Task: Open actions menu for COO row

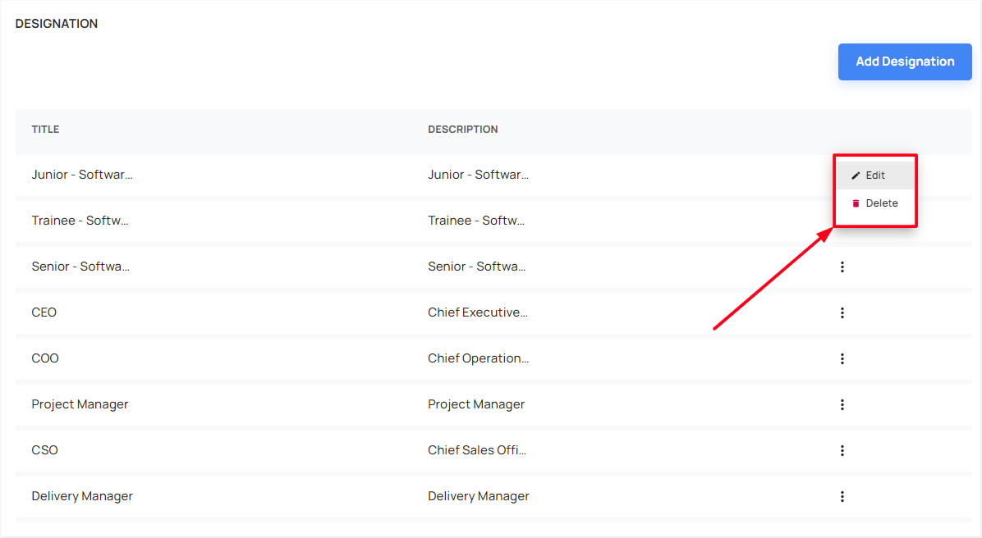Action: point(842,358)
